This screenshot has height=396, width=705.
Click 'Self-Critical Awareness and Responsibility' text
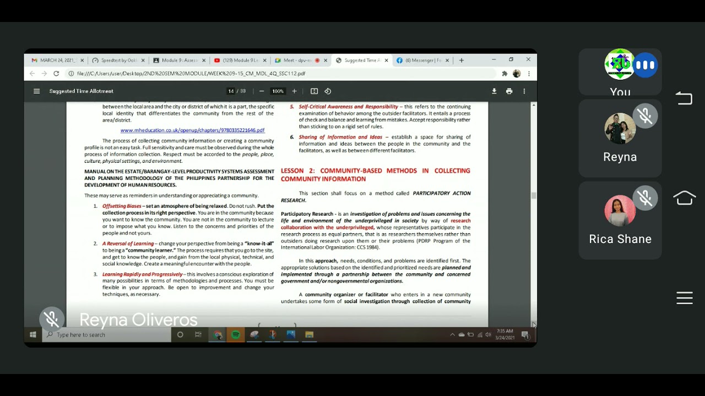(348, 107)
